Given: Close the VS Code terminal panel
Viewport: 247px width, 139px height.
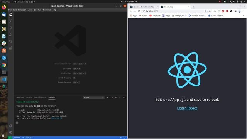Looking at the screenshot, I should coord(124,98).
